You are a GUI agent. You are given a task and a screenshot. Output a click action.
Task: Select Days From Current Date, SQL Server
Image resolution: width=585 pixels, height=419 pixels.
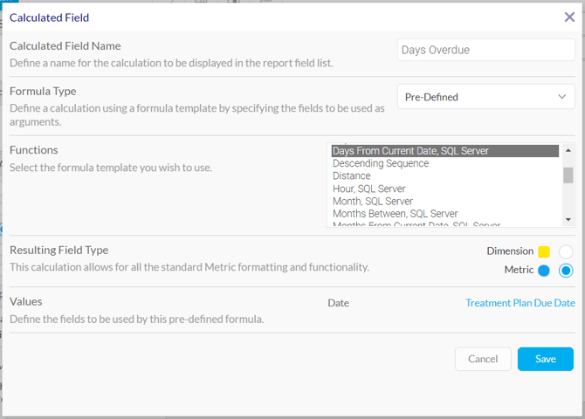[410, 151]
